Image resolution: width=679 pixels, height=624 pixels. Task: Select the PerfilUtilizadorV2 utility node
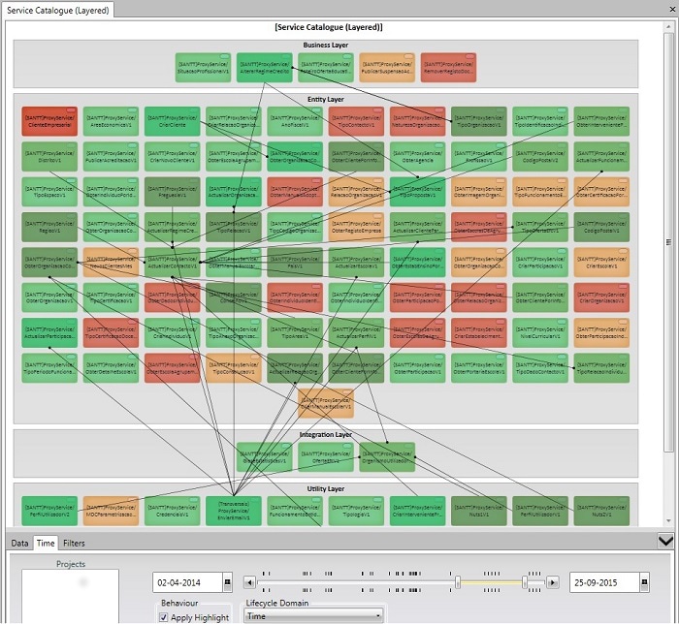49,512
